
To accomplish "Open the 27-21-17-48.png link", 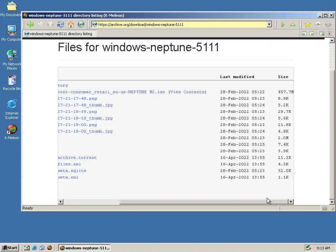I will (77, 98).
